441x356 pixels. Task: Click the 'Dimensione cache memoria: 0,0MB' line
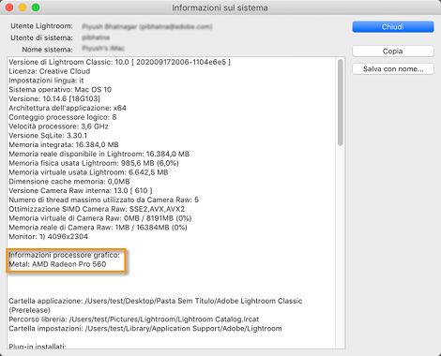pyautogui.click(x=69, y=182)
